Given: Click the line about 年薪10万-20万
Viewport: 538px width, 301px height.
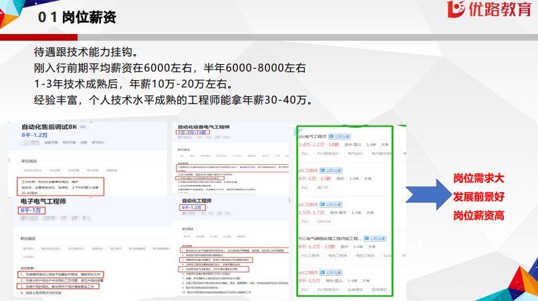Looking at the screenshot, I should (134, 83).
